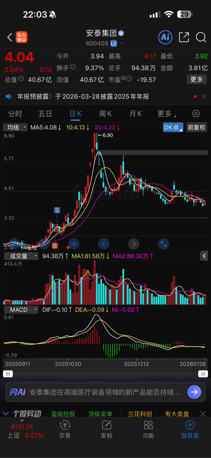Image resolution: width=211 pixels, height=458 pixels.
Task: Tap the 总值 info bubble icon
Action: (21, 79)
